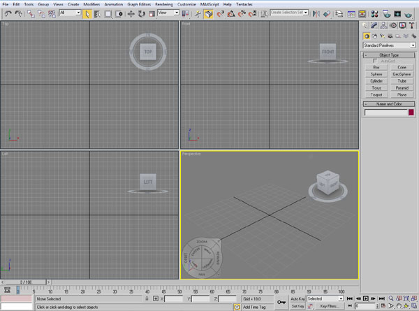The width and height of the screenshot is (419, 311).
Task: Activate the Unlink Selection tool
Action: [x=41, y=14]
